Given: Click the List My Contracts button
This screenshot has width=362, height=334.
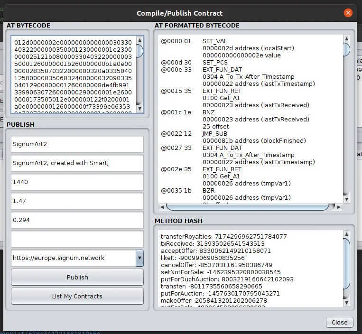Looking at the screenshot, I should click(x=77, y=296).
